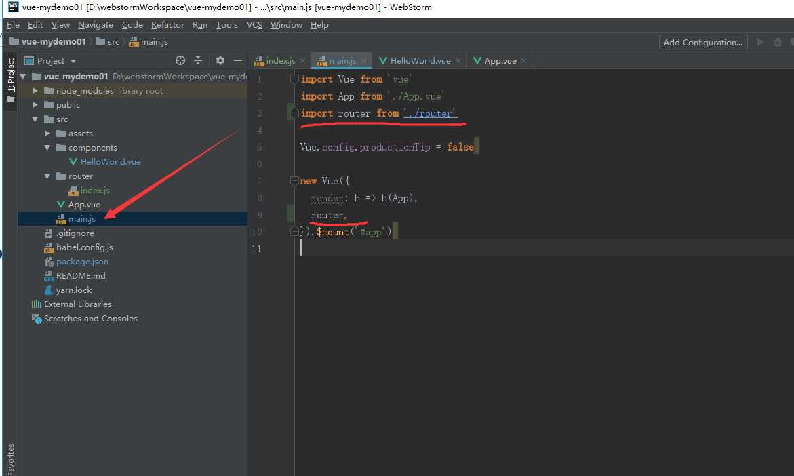
Task: Click the WebStorm app icon in title bar
Action: 13,7
